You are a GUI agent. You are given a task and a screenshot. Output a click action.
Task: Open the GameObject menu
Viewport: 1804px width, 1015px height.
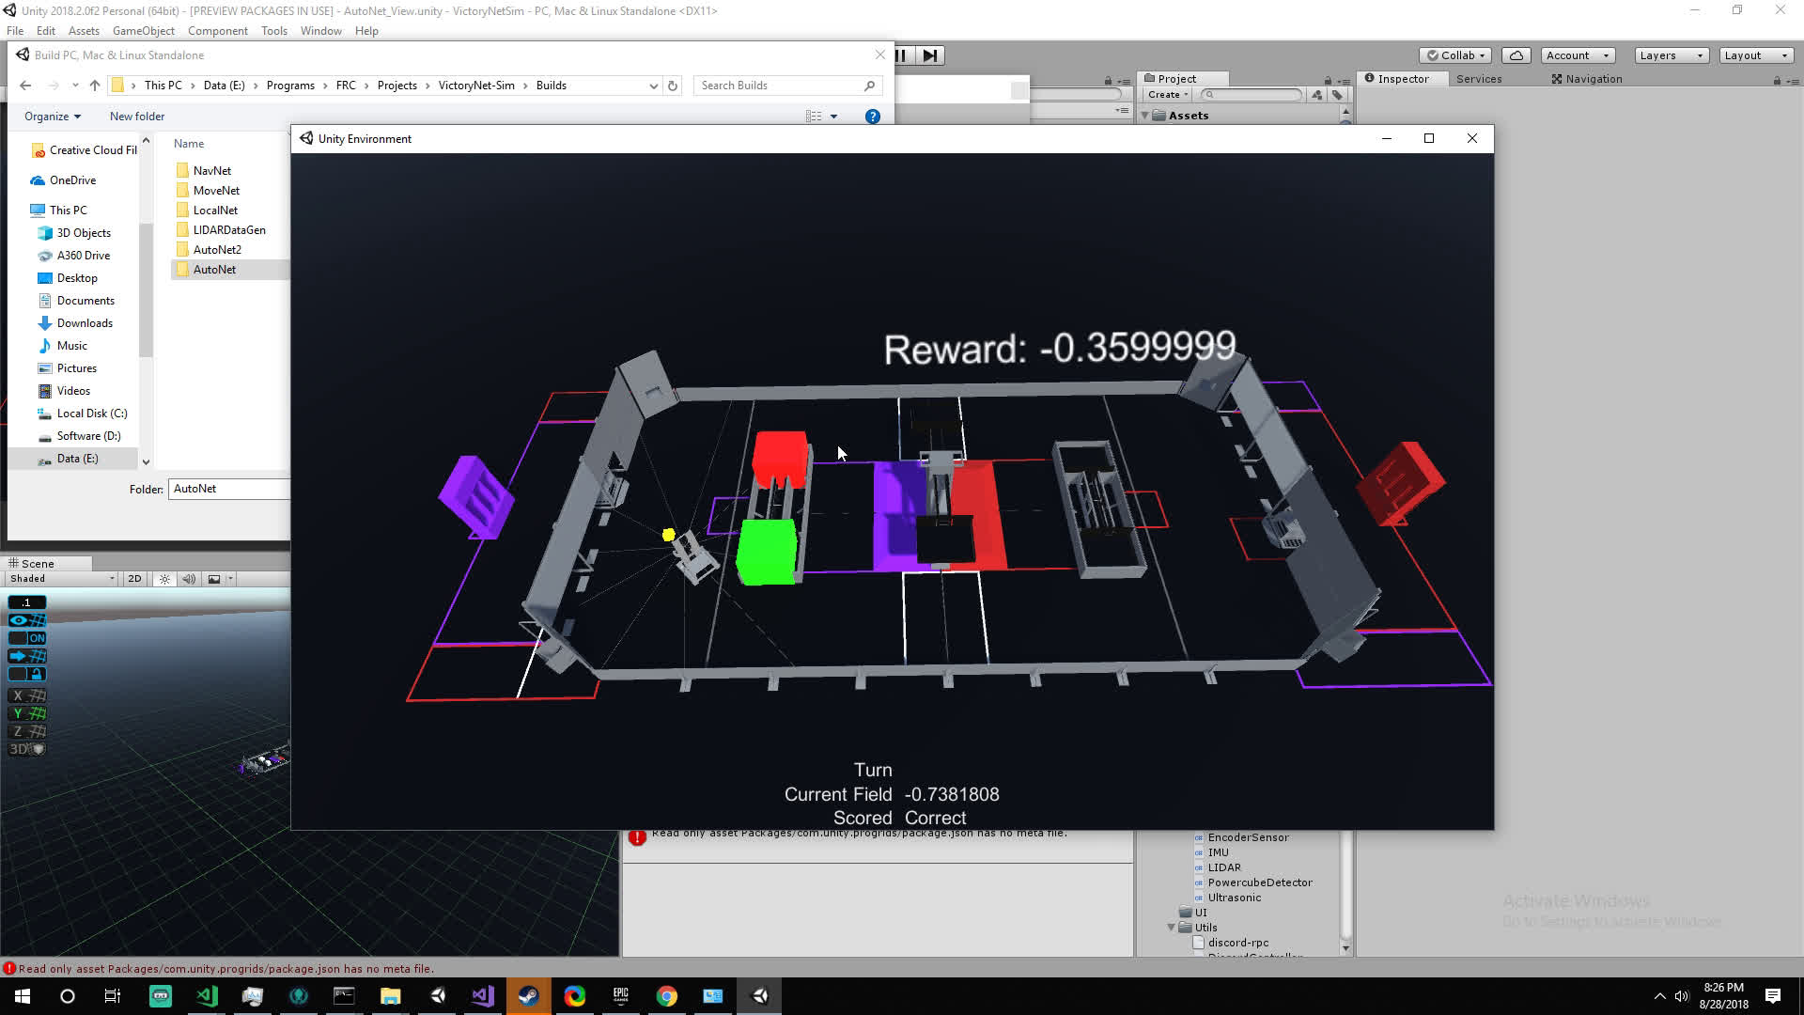(x=143, y=31)
